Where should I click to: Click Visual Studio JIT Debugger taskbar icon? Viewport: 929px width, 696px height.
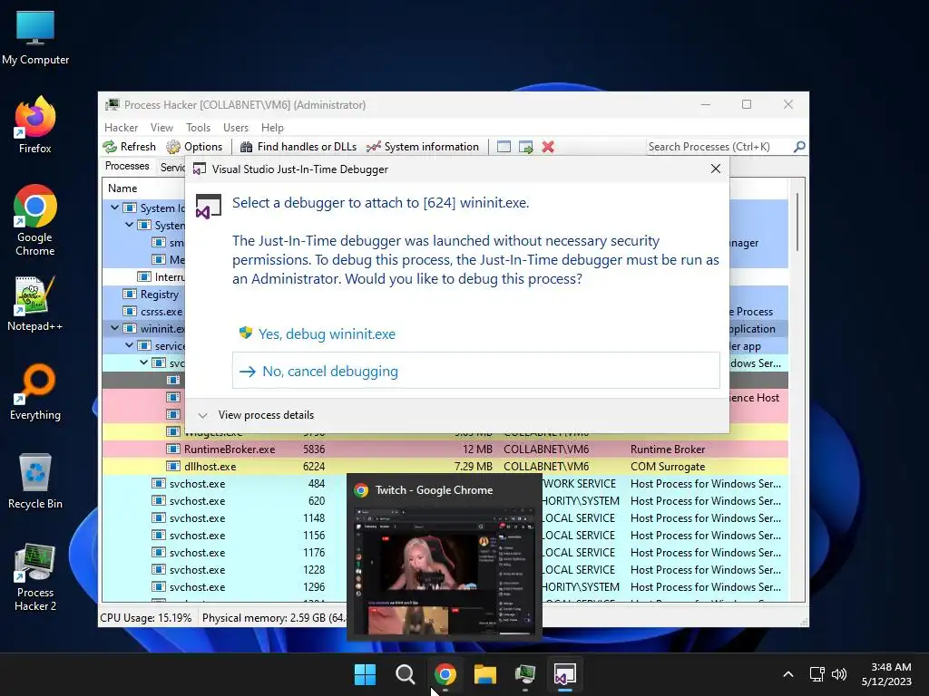click(564, 674)
